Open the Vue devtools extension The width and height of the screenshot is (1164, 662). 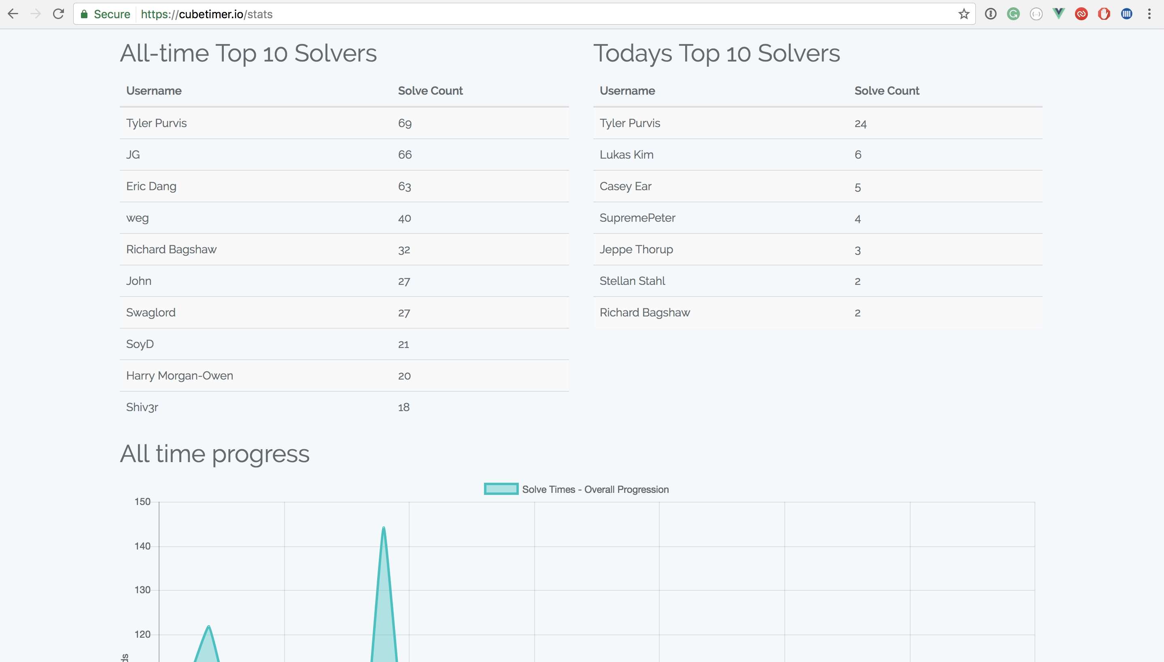(1058, 14)
